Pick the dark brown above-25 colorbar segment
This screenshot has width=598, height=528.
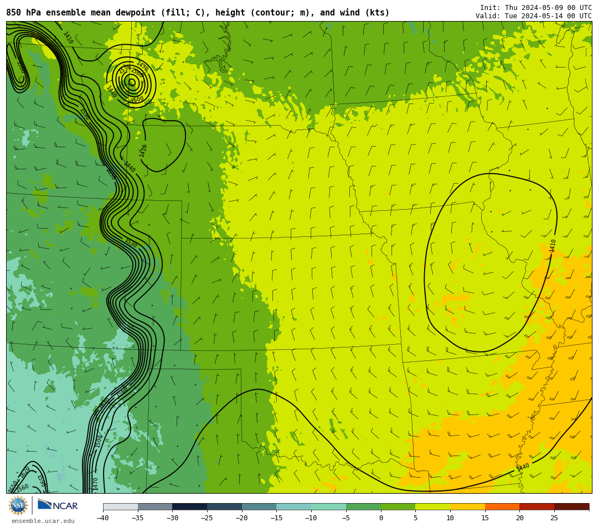(571, 506)
